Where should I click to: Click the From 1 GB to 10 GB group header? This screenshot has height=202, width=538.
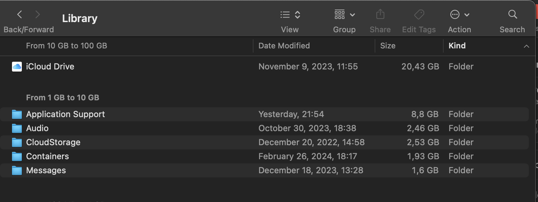coord(63,97)
